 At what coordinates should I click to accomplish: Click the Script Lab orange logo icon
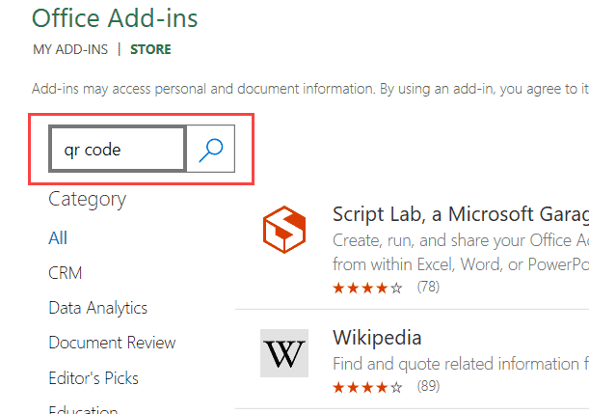283,233
